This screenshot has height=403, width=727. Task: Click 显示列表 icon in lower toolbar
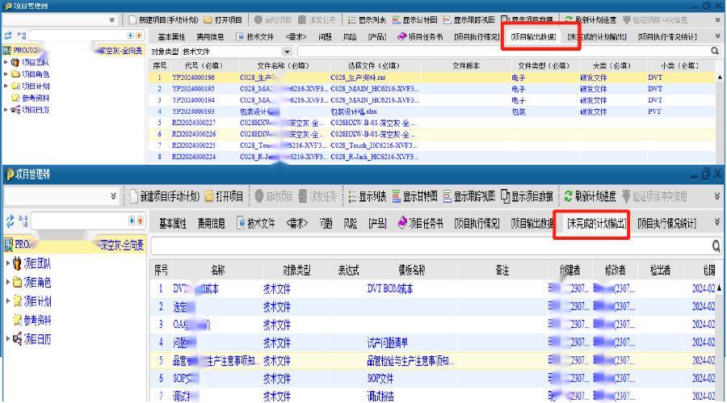pyautogui.click(x=351, y=196)
